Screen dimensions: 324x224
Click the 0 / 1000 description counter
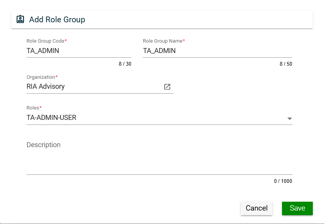(x=283, y=181)
